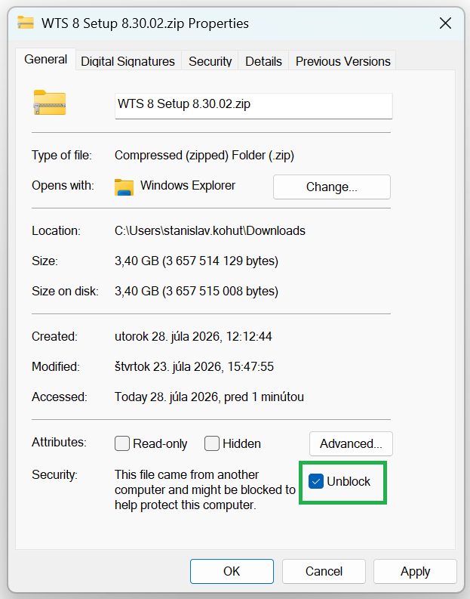Viewport: 470px width, 599px height.
Task: Open Advanced... attributes settings
Action: [351, 443]
